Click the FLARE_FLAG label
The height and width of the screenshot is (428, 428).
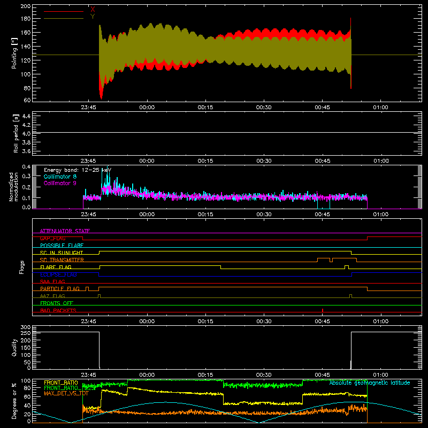(x=56, y=267)
